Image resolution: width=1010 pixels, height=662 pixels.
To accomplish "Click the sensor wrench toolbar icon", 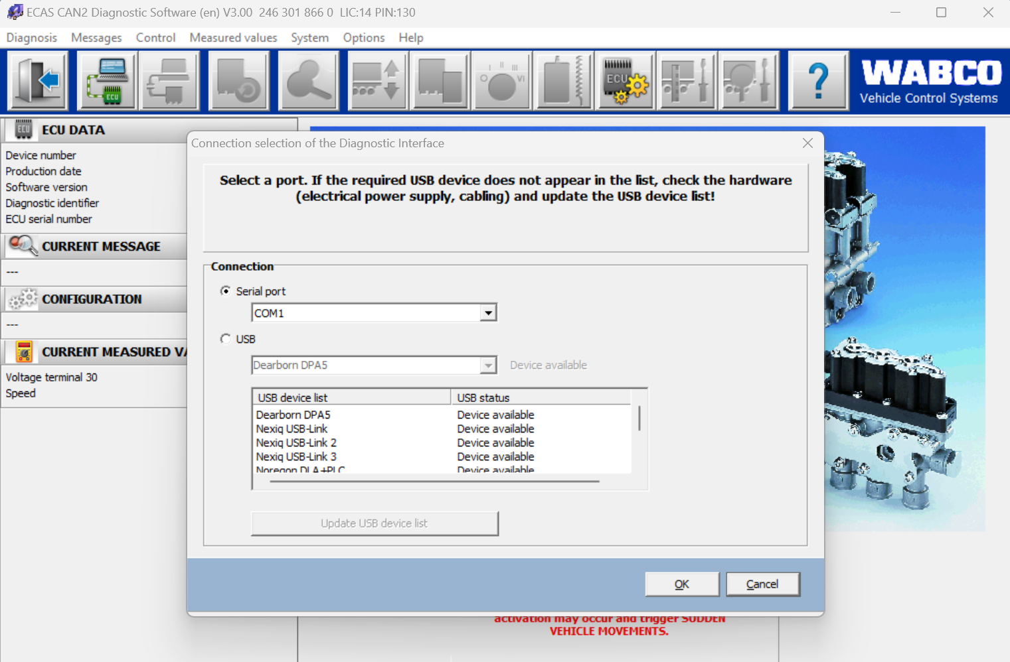I will click(749, 81).
